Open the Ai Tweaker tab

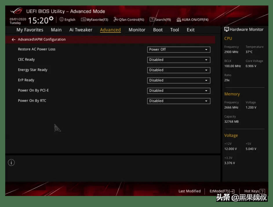81,30
